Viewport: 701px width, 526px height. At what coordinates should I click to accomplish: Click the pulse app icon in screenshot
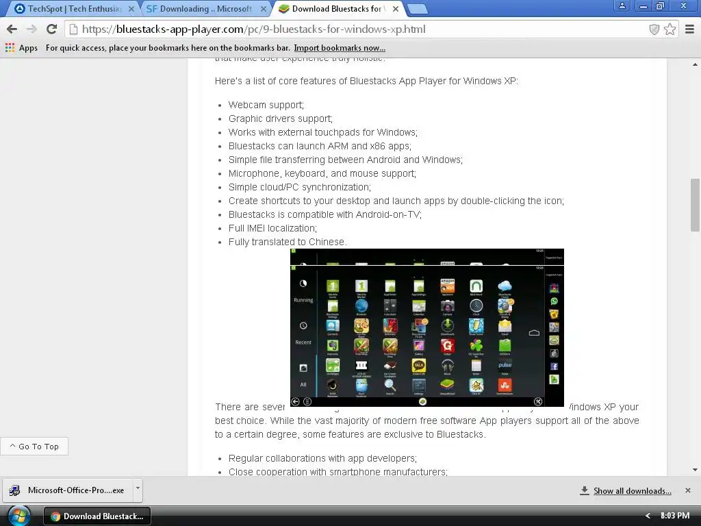(505, 366)
